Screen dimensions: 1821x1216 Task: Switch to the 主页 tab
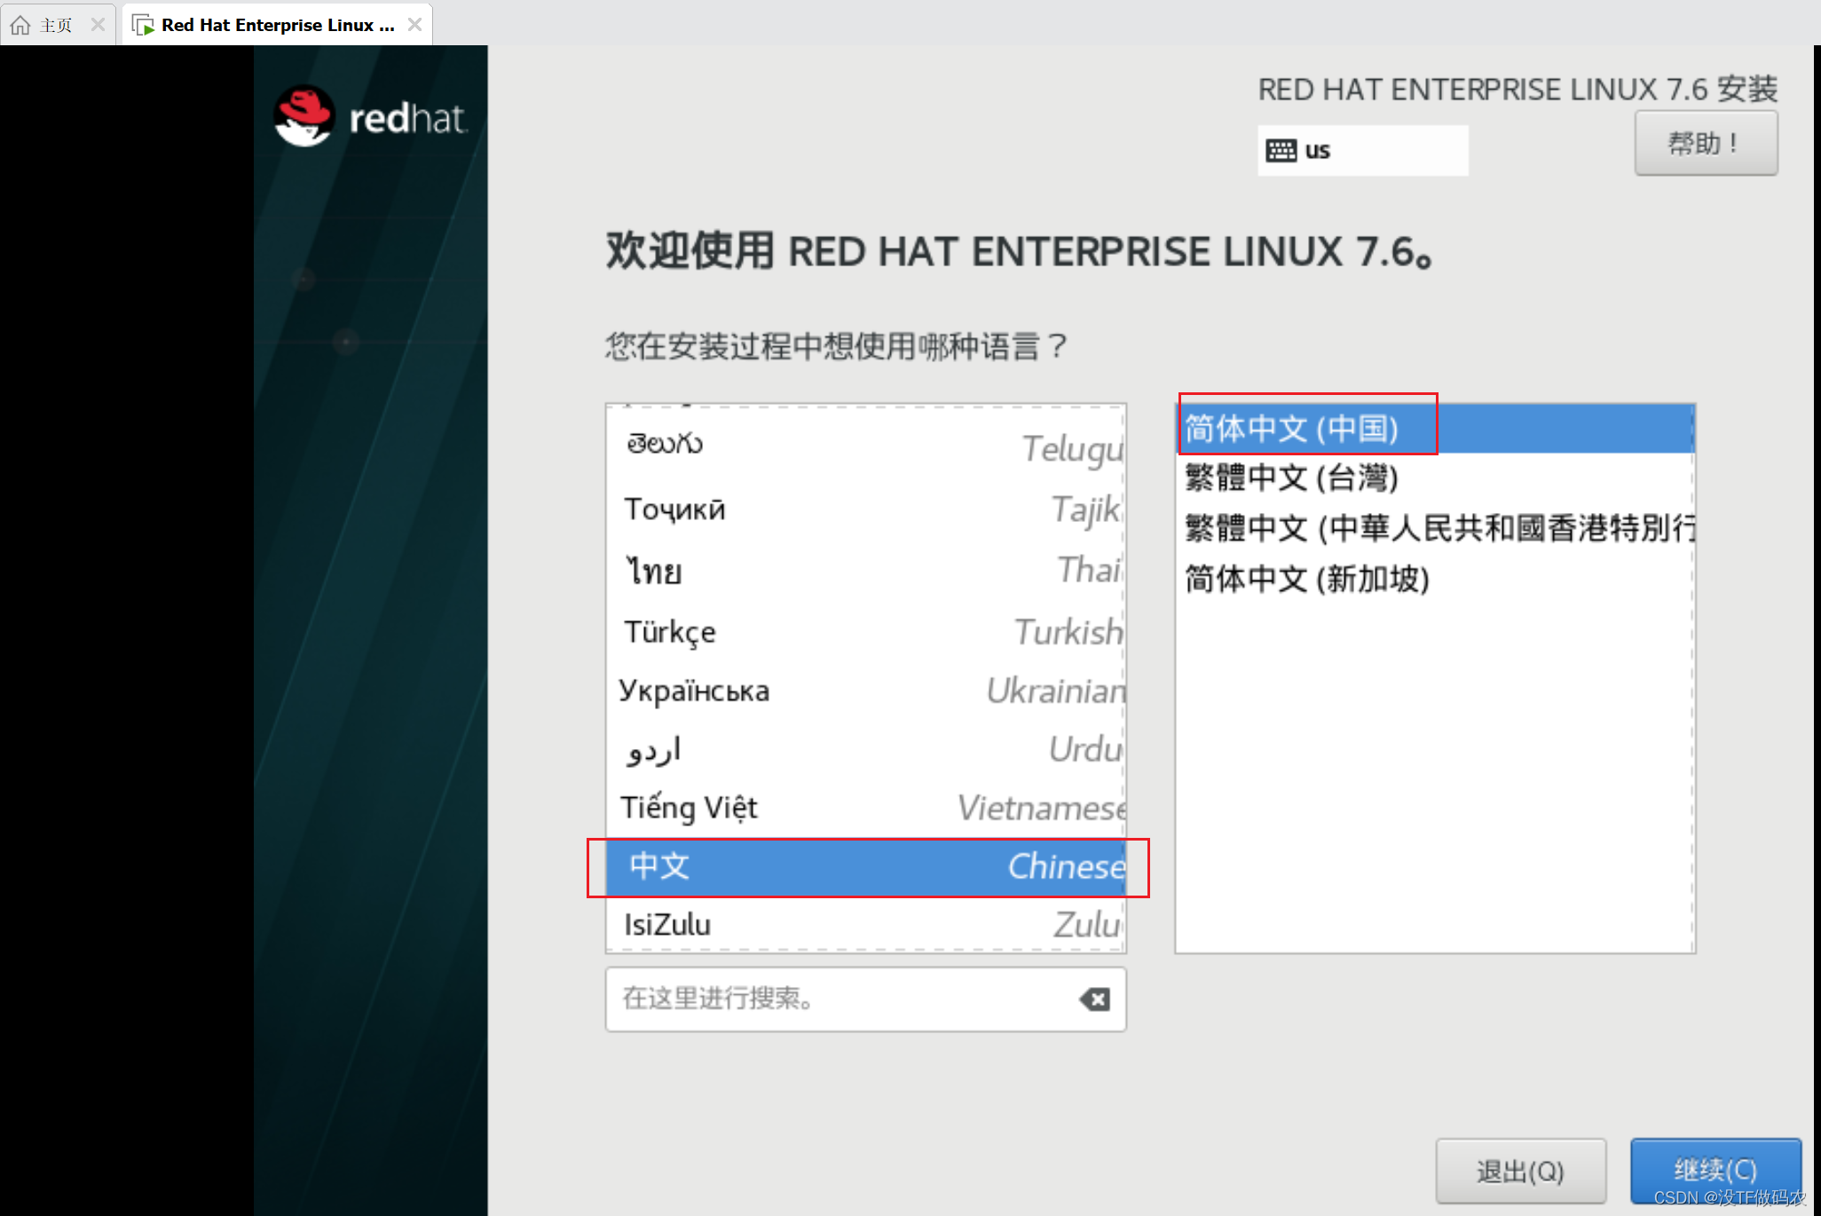coord(55,25)
